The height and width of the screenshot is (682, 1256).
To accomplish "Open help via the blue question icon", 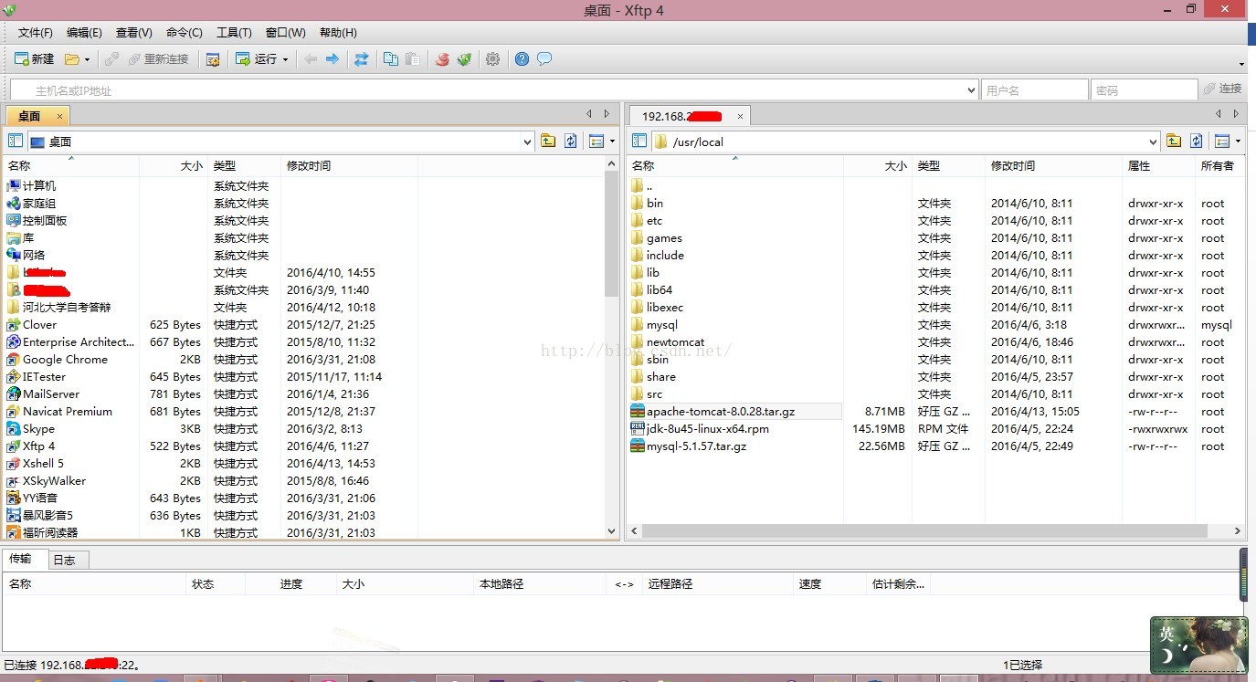I will [522, 59].
